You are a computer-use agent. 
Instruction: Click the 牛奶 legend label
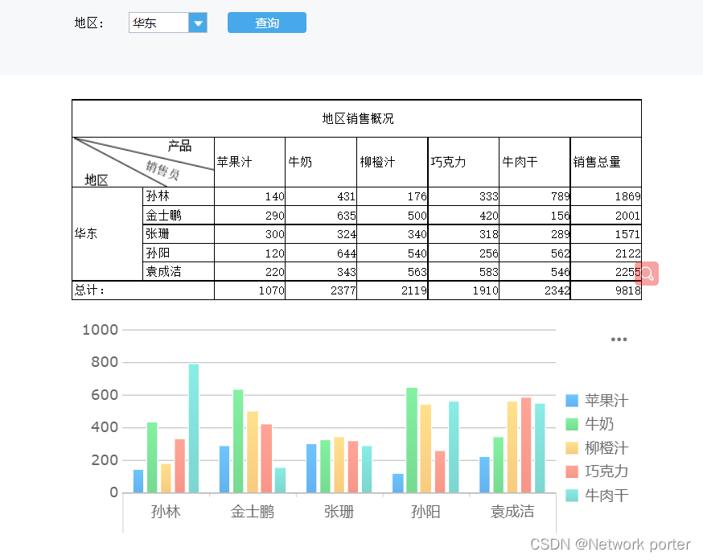[x=599, y=424]
